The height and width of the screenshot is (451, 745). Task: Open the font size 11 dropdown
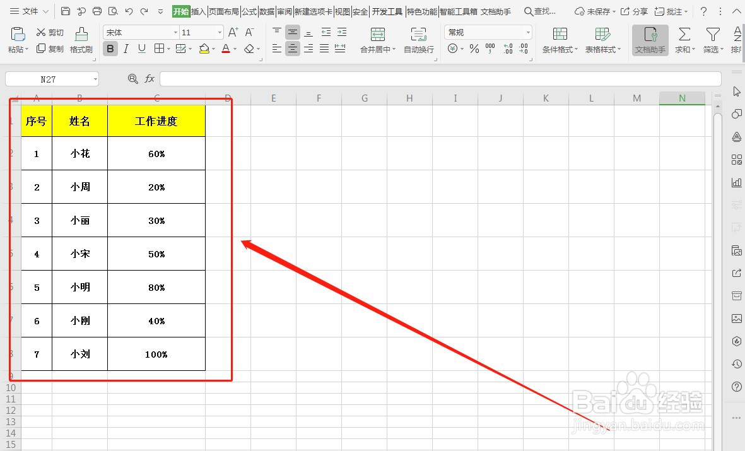(x=220, y=32)
